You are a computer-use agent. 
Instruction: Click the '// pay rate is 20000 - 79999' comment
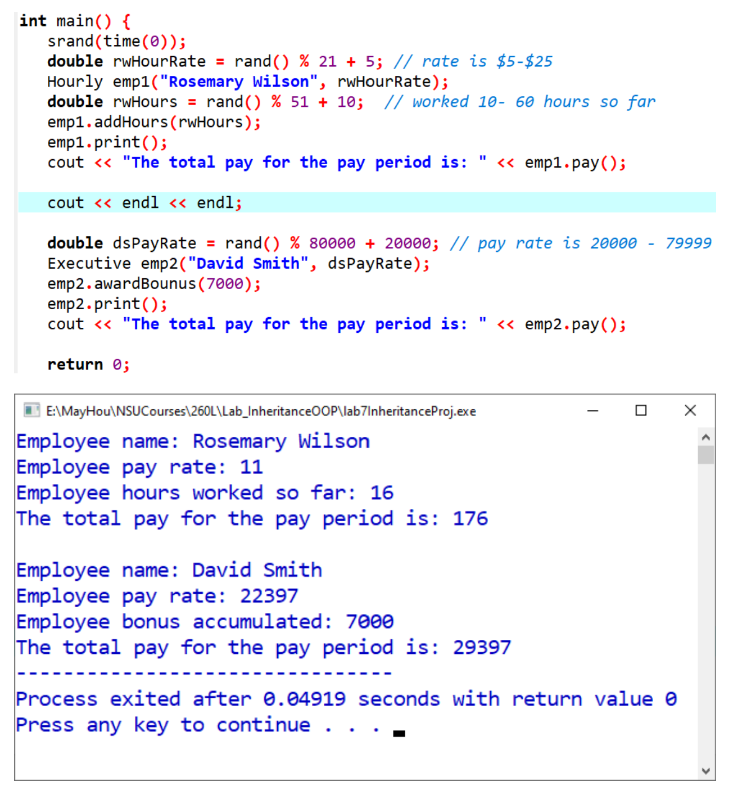pos(581,243)
